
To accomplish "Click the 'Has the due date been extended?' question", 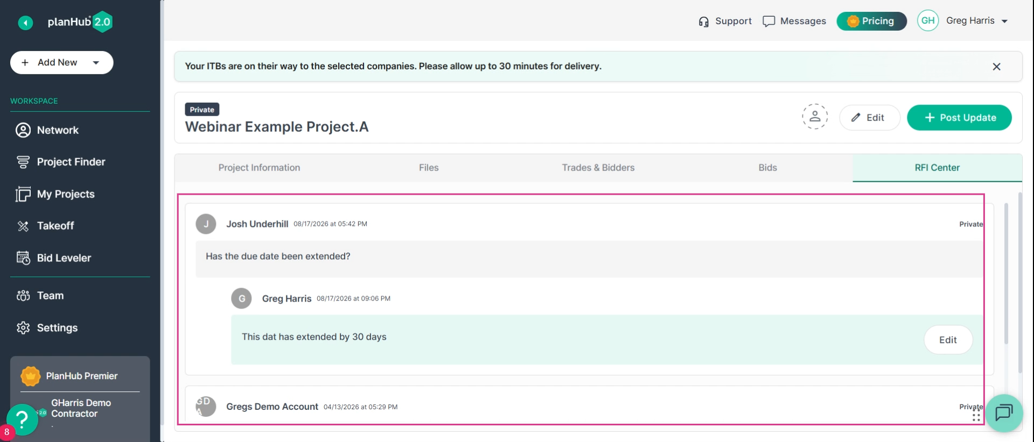I will [x=278, y=256].
